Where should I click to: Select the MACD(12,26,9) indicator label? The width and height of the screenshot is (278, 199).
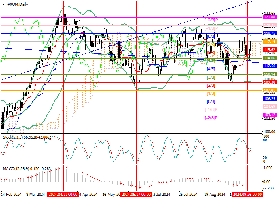click(16, 168)
